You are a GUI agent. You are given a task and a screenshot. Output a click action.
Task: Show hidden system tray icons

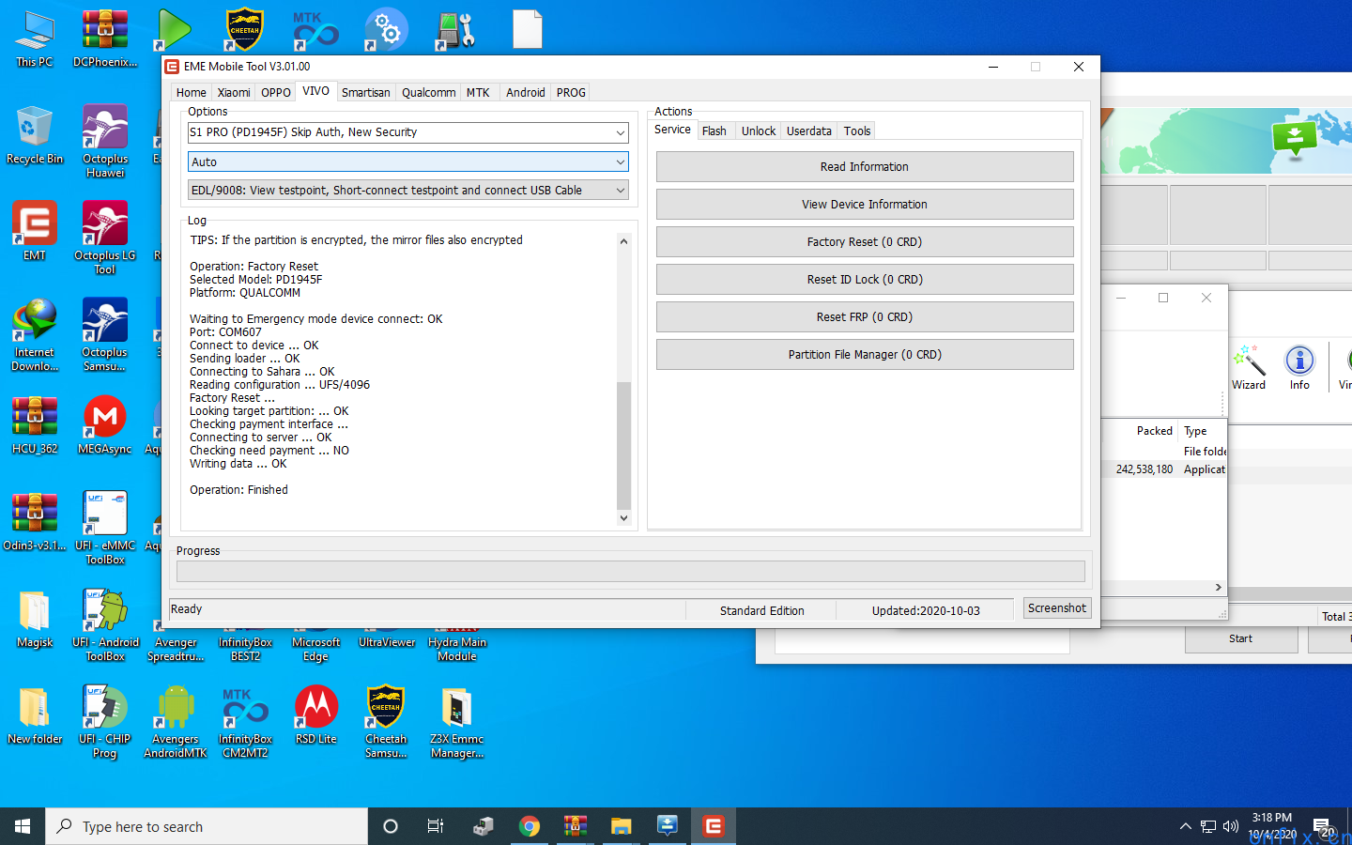coord(1185,826)
